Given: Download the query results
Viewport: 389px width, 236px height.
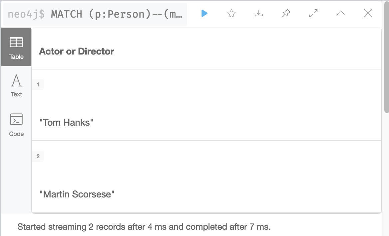Looking at the screenshot, I should tap(258, 13).
